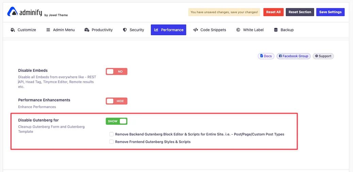Viewport: 353px width, 172px height.
Task: Click the Backup database icon
Action: [276, 30]
